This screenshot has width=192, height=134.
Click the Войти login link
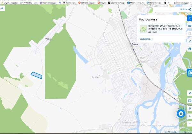pos(183,9)
